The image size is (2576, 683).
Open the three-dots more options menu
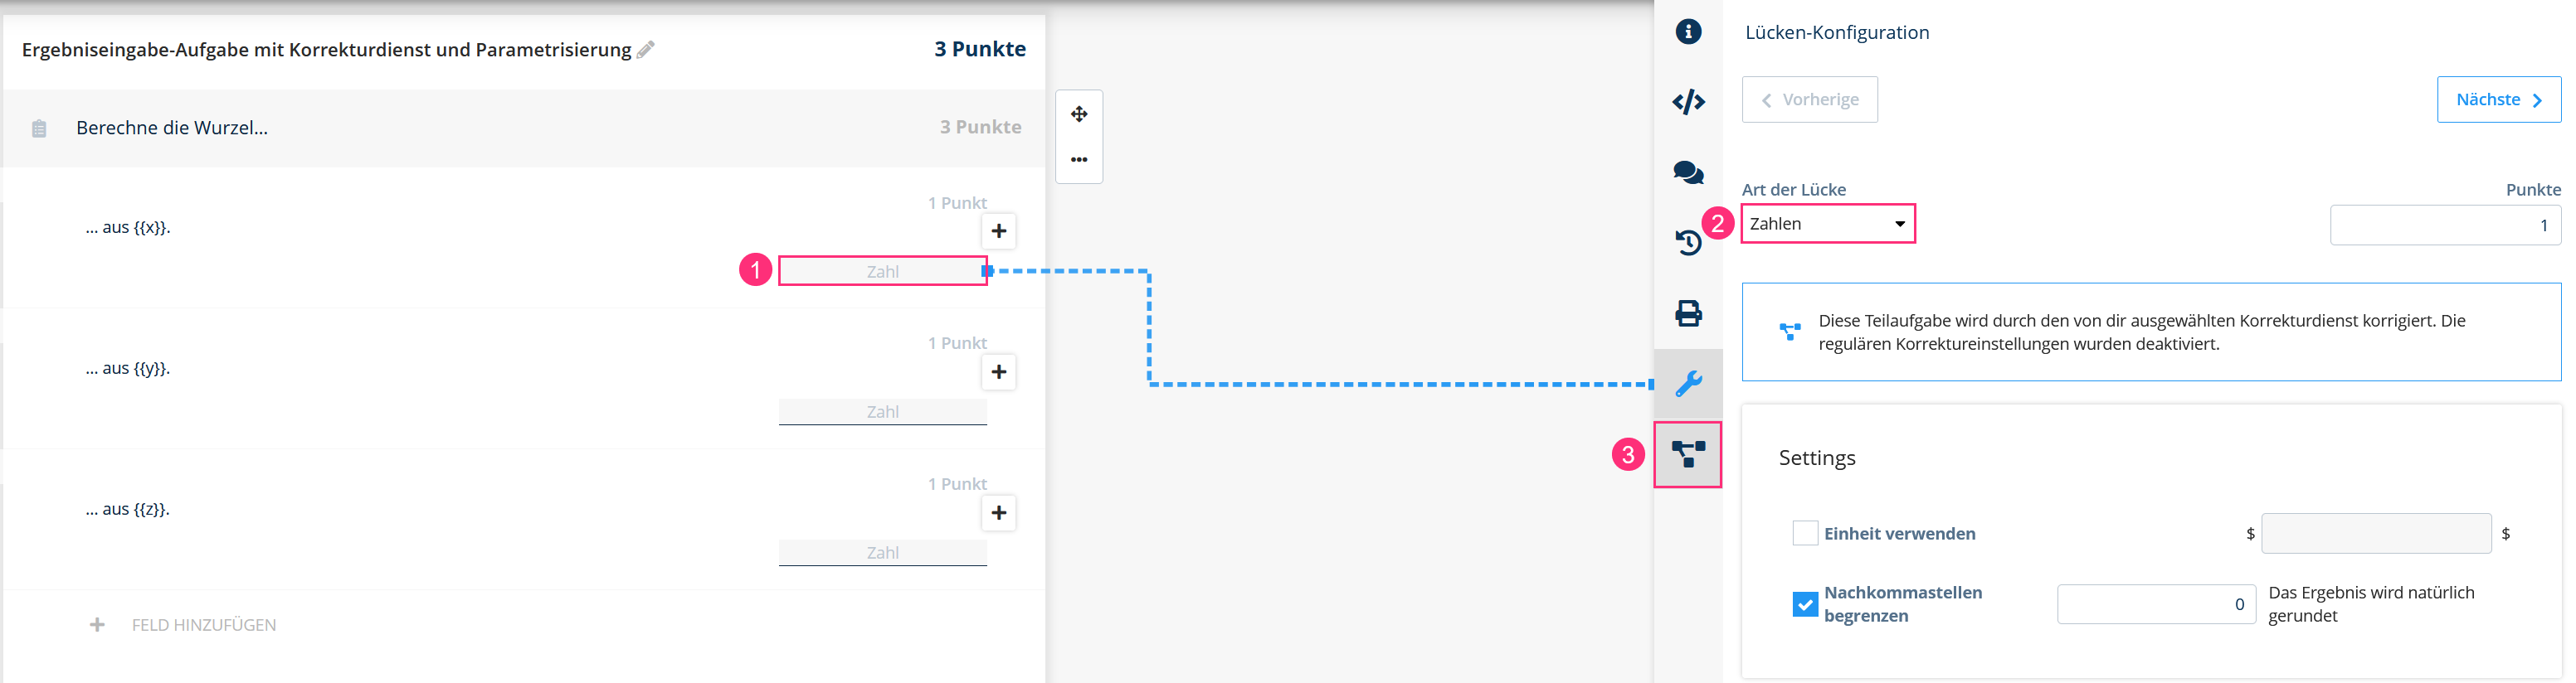[1079, 160]
